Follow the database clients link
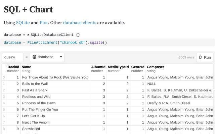215x134 pixels. point(79,23)
